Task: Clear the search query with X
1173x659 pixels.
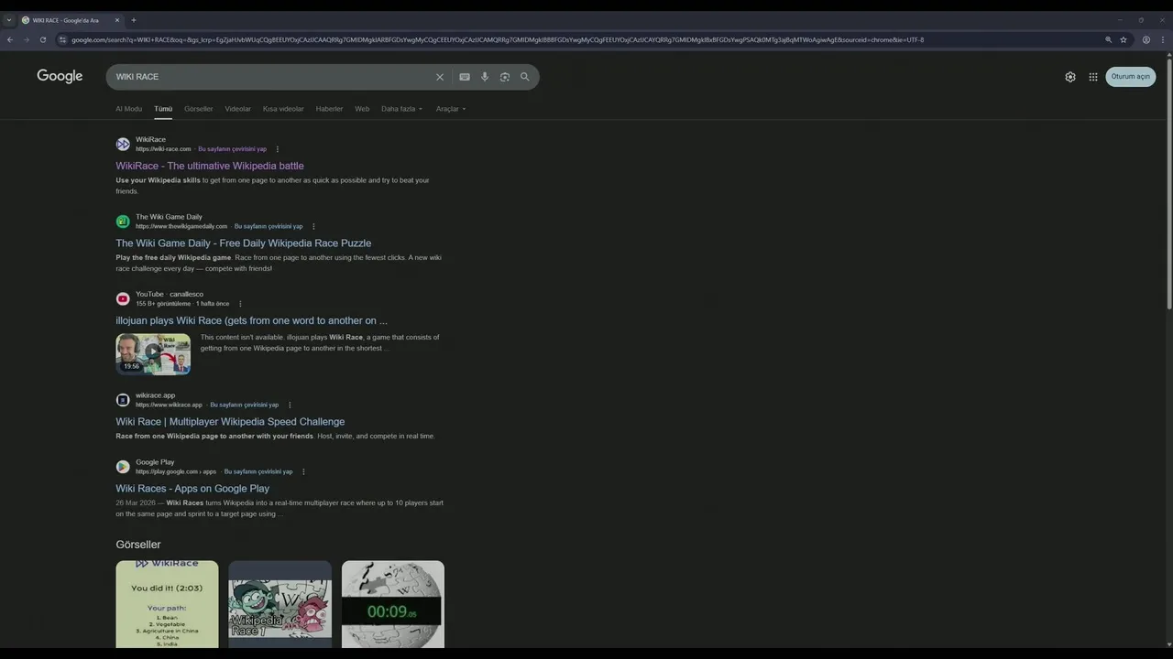Action: pyautogui.click(x=440, y=77)
